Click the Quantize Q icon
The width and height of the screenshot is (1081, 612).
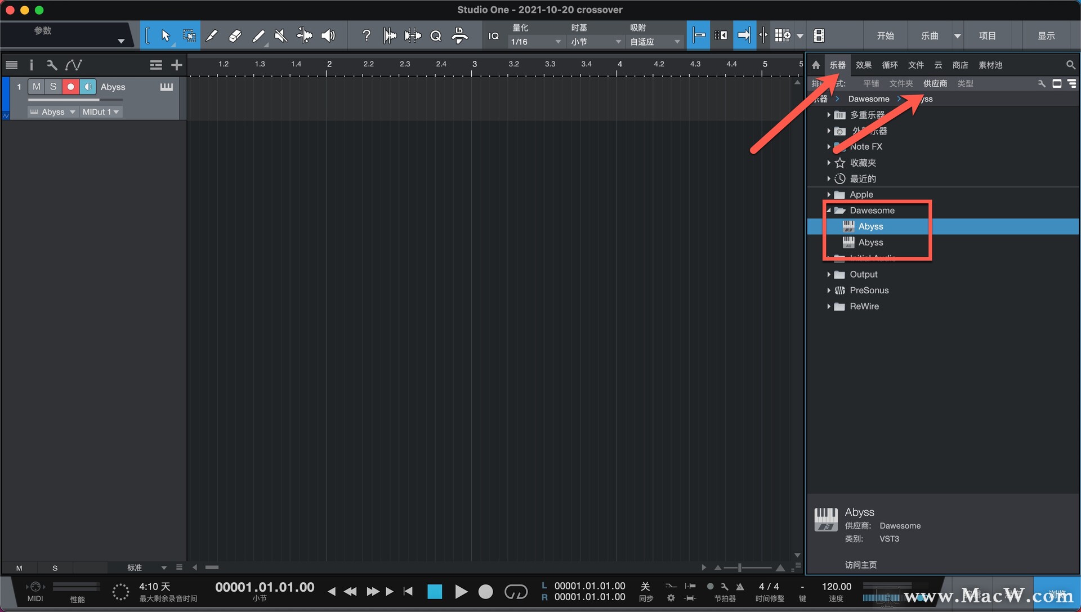[x=436, y=36]
